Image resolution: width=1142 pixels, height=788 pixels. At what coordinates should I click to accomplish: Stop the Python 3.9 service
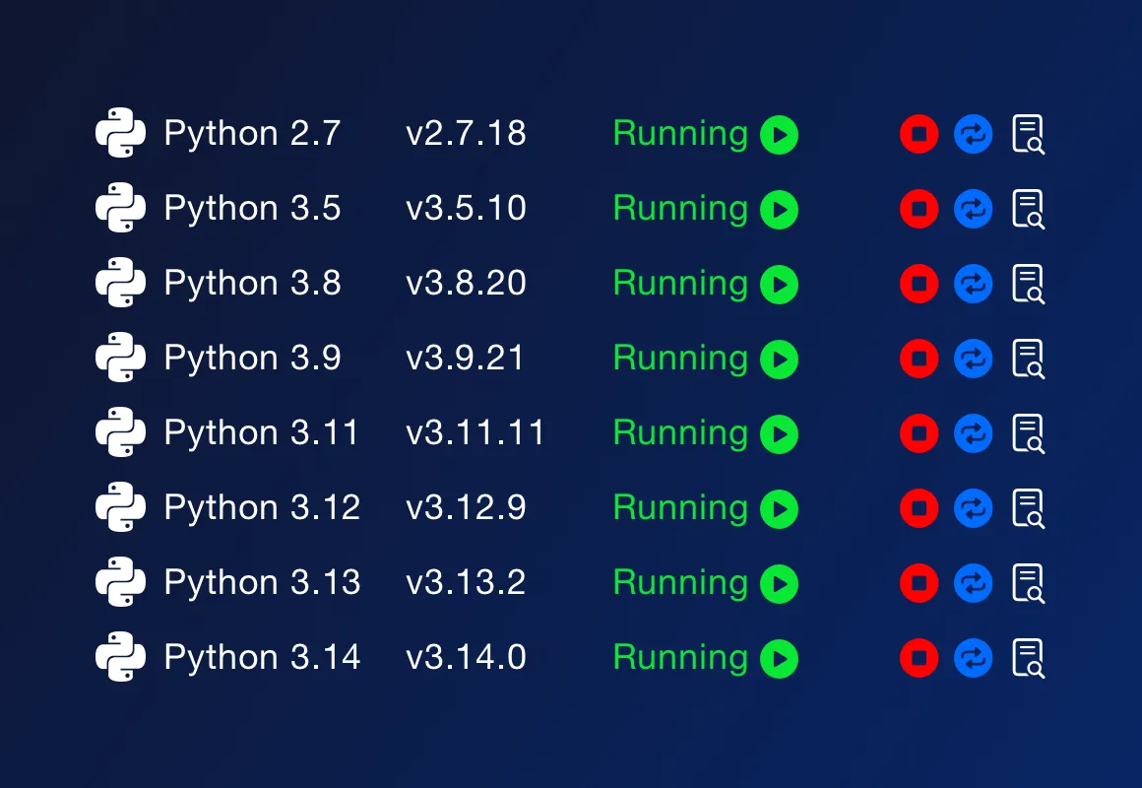pos(920,359)
